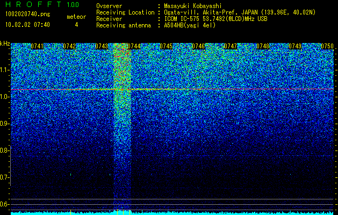Click the 0746 time marker label
This screenshot has width=338, height=215.
[198, 46]
